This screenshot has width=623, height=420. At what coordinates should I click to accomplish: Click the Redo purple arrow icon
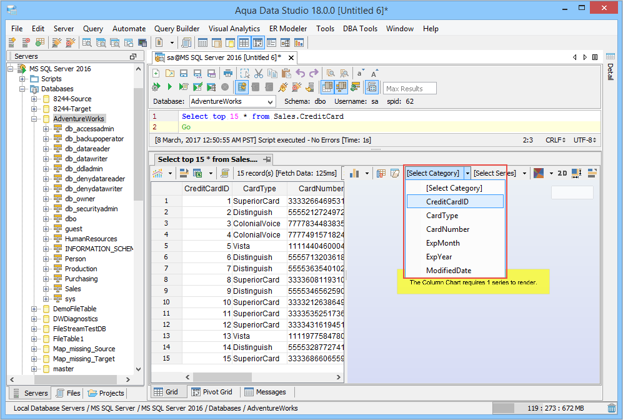(x=314, y=74)
